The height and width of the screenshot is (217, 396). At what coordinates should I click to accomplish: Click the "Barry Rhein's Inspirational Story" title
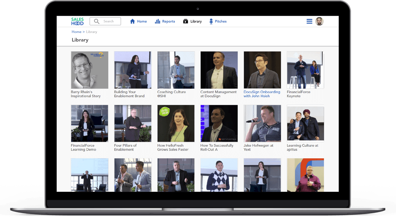(x=86, y=94)
